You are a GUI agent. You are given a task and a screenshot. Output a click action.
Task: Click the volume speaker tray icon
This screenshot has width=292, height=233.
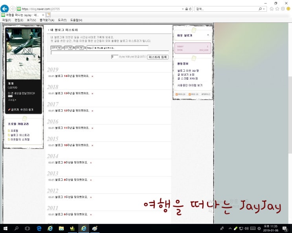click(x=246, y=228)
